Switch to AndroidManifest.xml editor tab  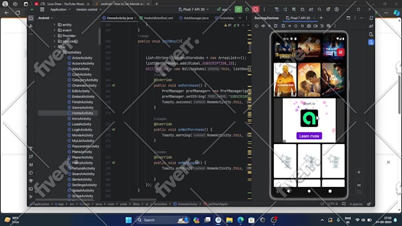point(157,18)
